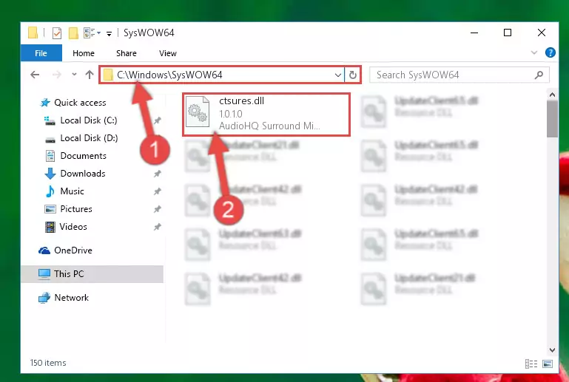Click the pin icon next to Videos

pyautogui.click(x=157, y=227)
